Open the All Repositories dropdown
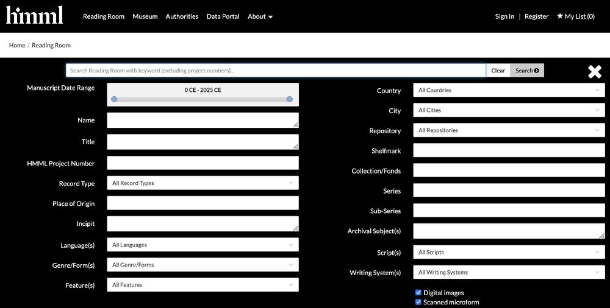The width and height of the screenshot is (610, 308). (x=509, y=130)
